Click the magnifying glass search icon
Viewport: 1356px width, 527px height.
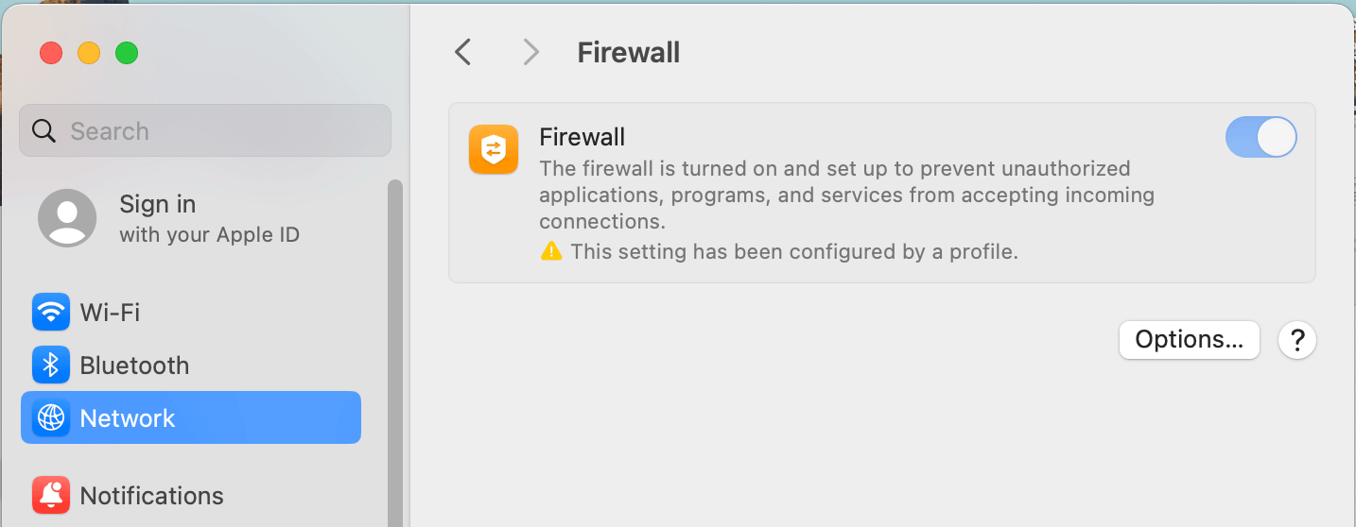coord(44,130)
